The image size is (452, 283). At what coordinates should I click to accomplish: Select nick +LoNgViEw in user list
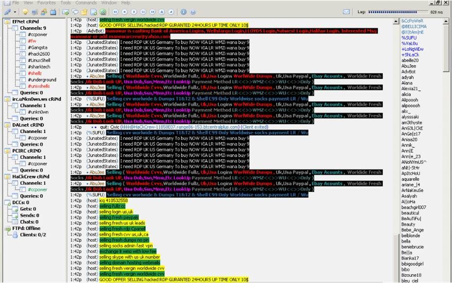point(412,49)
